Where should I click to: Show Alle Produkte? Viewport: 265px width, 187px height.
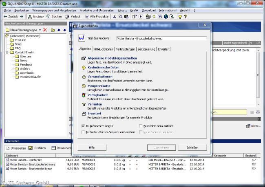pos(97,17)
